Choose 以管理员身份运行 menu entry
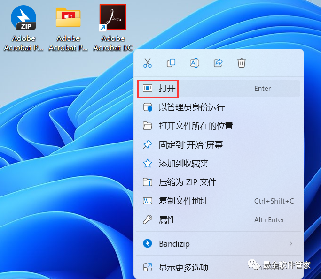The image size is (321, 279). [219, 107]
